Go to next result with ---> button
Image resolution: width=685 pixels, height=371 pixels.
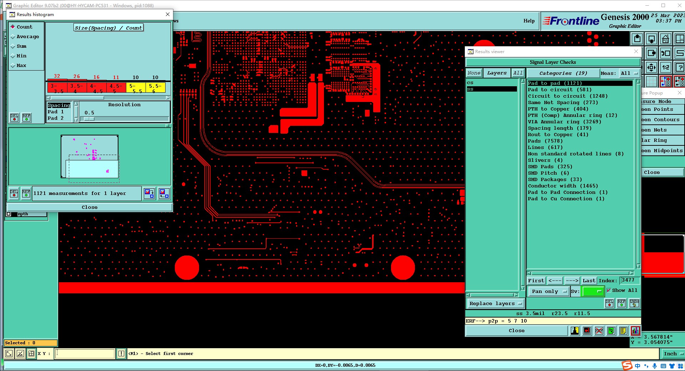click(572, 281)
